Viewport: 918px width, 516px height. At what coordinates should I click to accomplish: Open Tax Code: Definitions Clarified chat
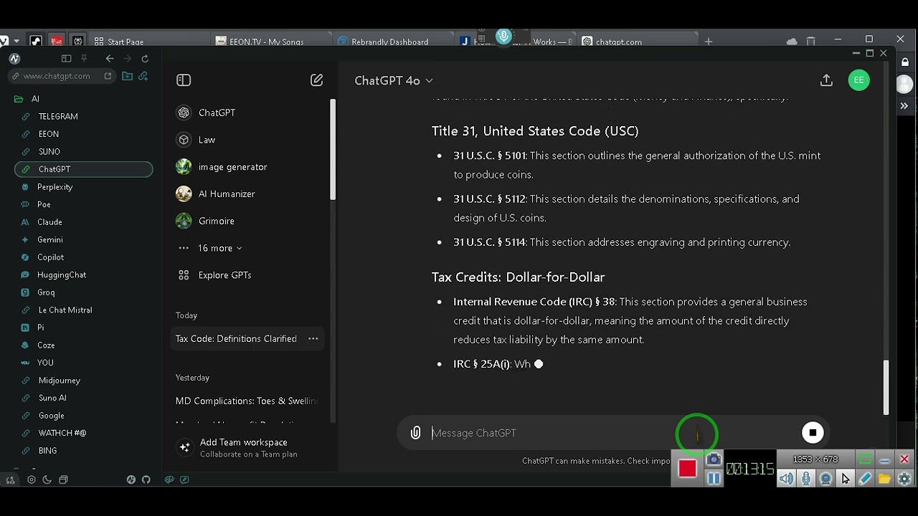click(x=236, y=339)
